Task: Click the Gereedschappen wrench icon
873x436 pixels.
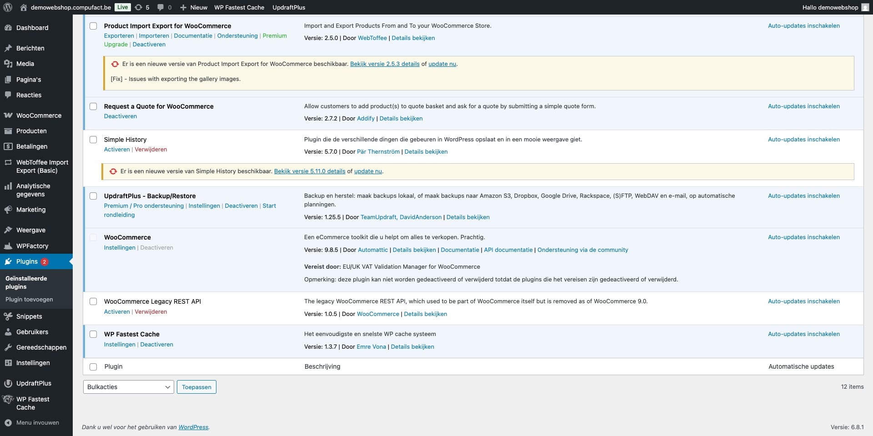Action: click(x=8, y=347)
